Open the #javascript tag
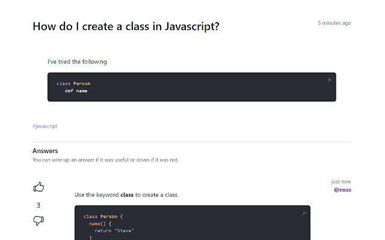Screen dimensions: 385x240 tap(45, 127)
